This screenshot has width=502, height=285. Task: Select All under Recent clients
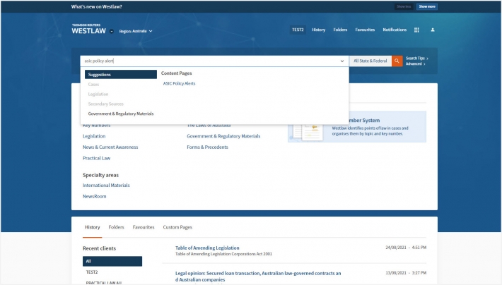tap(112, 261)
